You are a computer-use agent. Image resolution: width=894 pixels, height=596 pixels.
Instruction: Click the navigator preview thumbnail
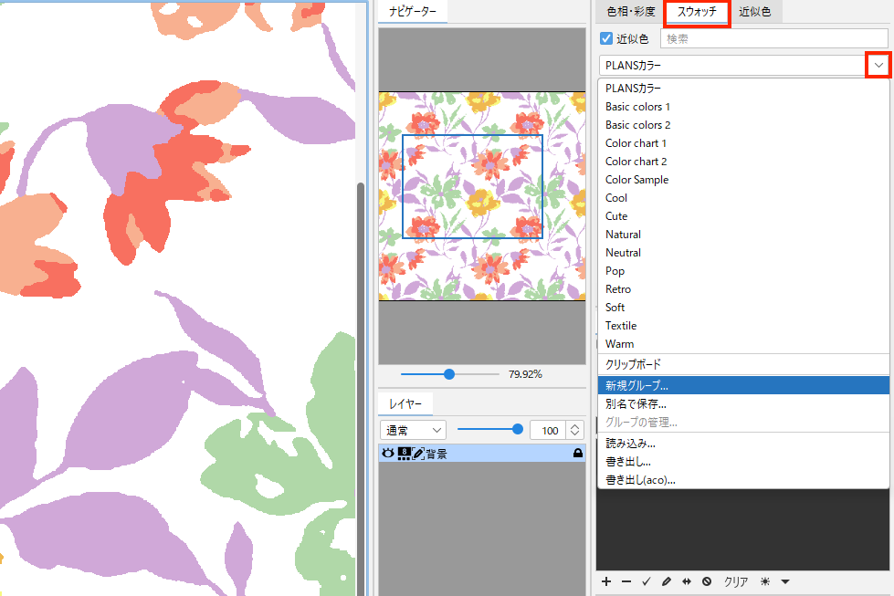click(482, 196)
